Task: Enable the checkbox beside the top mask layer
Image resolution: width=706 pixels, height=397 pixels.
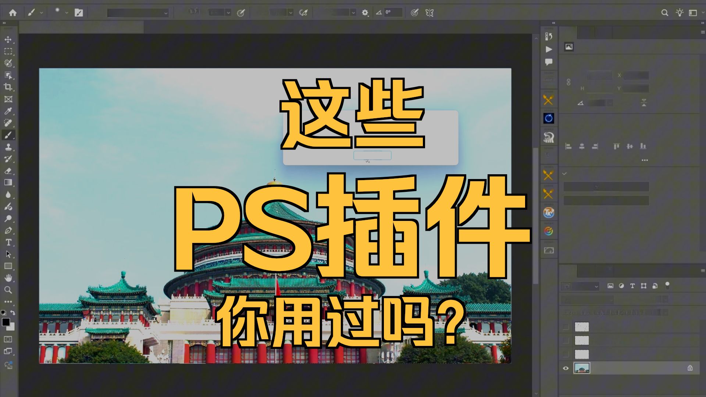Action: (x=566, y=327)
